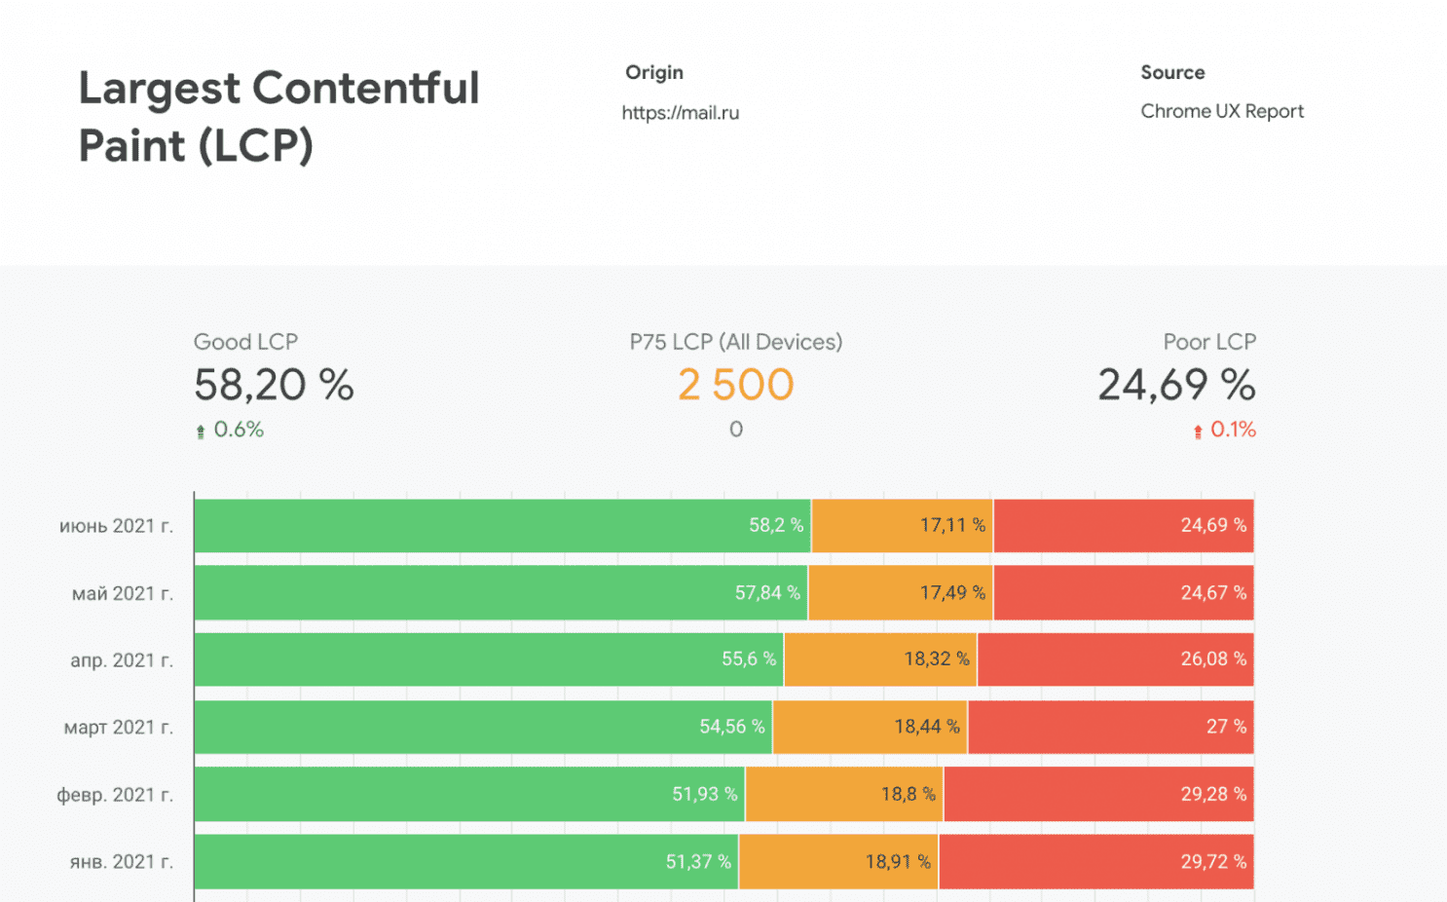This screenshot has width=1447, height=902.
Task: Click the Chrome UX Report source text
Action: 1221,111
